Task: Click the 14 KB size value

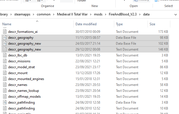Action: [x=164, y=97]
